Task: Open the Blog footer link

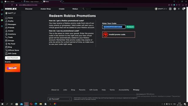Action: tap(73, 90)
